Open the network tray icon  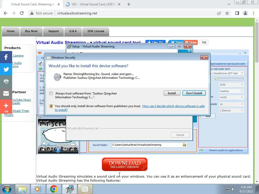pos(227,189)
